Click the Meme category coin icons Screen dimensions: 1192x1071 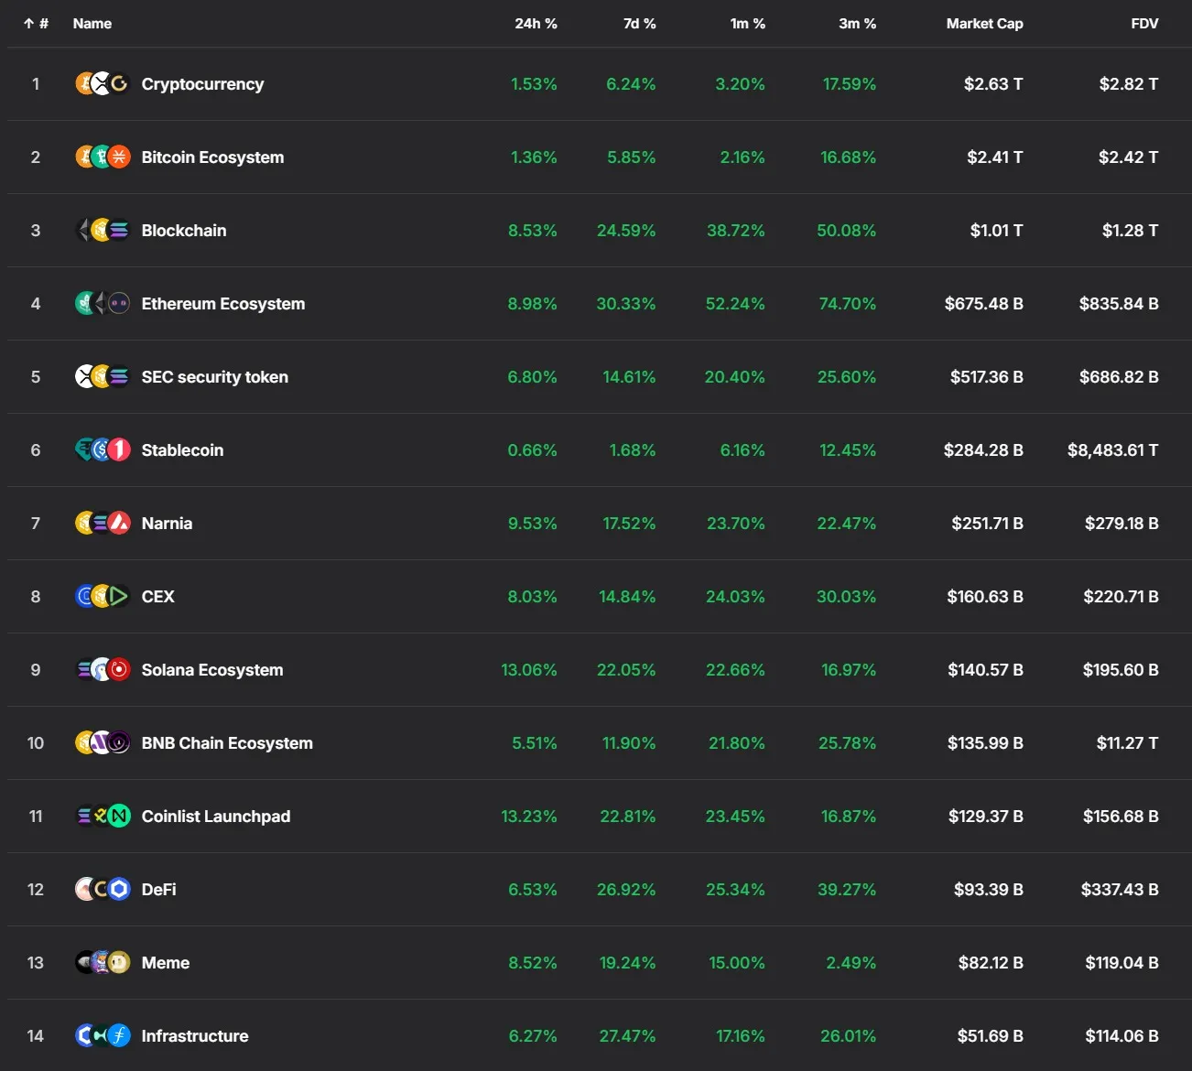(102, 963)
